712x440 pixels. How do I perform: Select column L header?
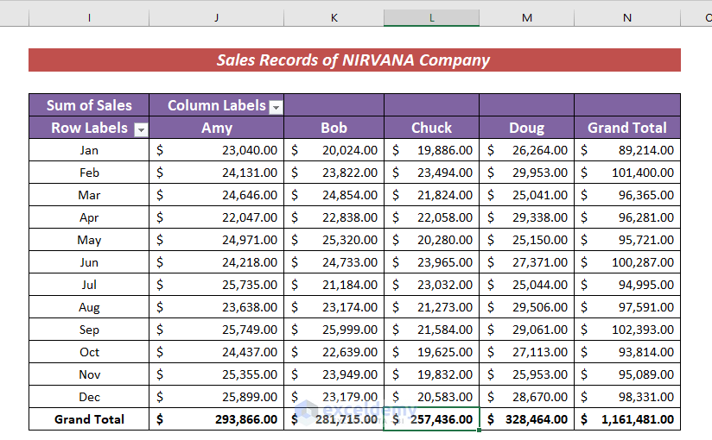coord(431,17)
